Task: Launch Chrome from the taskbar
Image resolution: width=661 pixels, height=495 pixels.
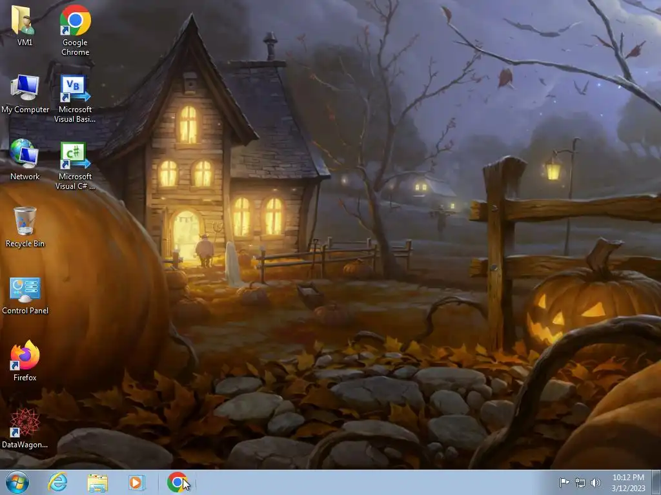Action: 178,482
